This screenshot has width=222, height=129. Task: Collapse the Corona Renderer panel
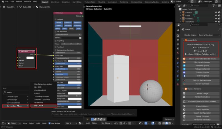pos(183,89)
